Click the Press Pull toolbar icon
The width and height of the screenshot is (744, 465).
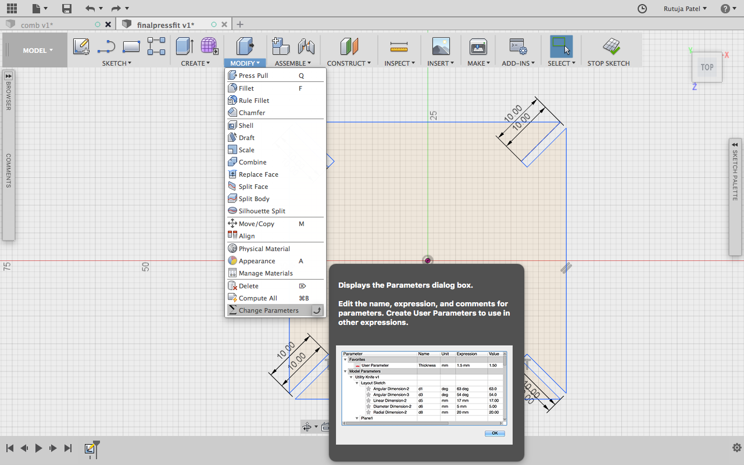245,46
